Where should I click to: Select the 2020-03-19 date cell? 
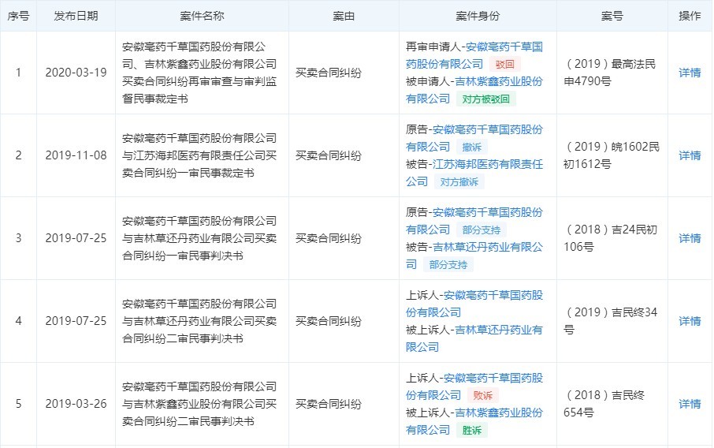coord(76,73)
